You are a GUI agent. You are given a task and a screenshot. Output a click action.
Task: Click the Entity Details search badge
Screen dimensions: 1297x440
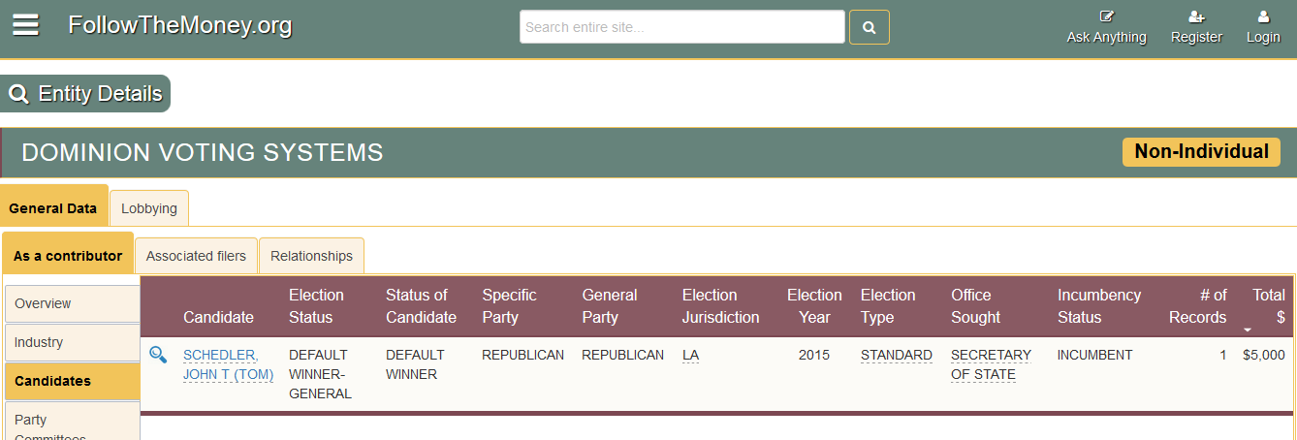[85, 94]
